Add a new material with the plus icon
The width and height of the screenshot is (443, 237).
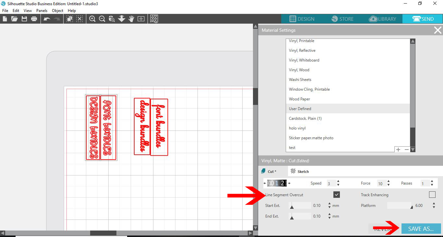pos(398,150)
